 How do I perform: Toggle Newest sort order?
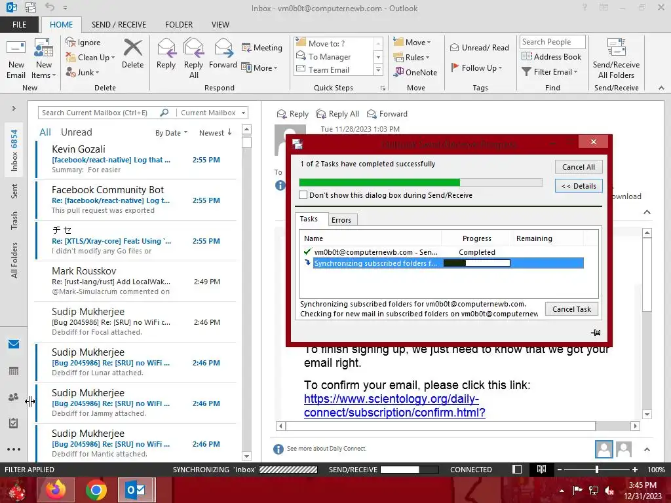click(x=215, y=132)
